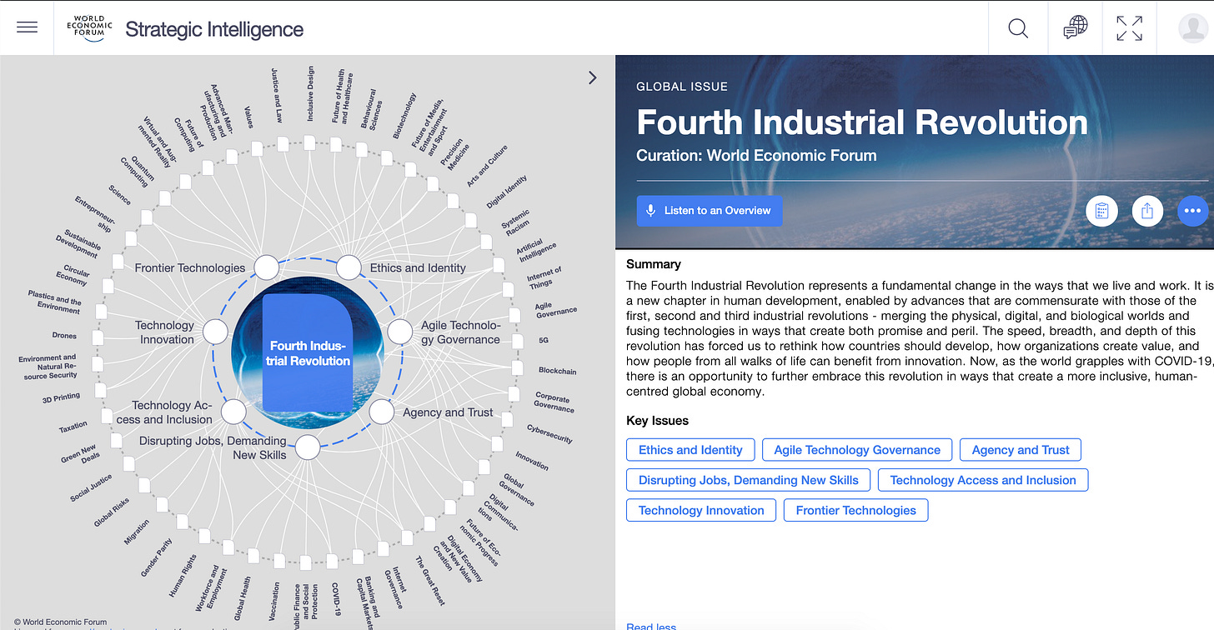1214x630 pixels.
Task: Click the Disrupting Jobs, Demanding New Skills node circle
Action: (308, 447)
